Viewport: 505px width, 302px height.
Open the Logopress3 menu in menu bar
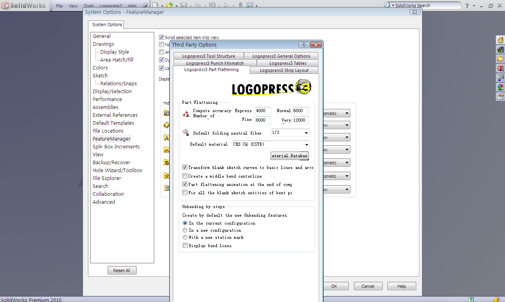click(x=111, y=6)
